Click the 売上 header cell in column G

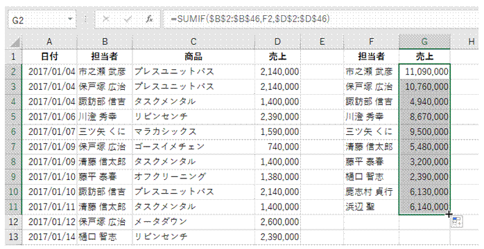click(424, 57)
